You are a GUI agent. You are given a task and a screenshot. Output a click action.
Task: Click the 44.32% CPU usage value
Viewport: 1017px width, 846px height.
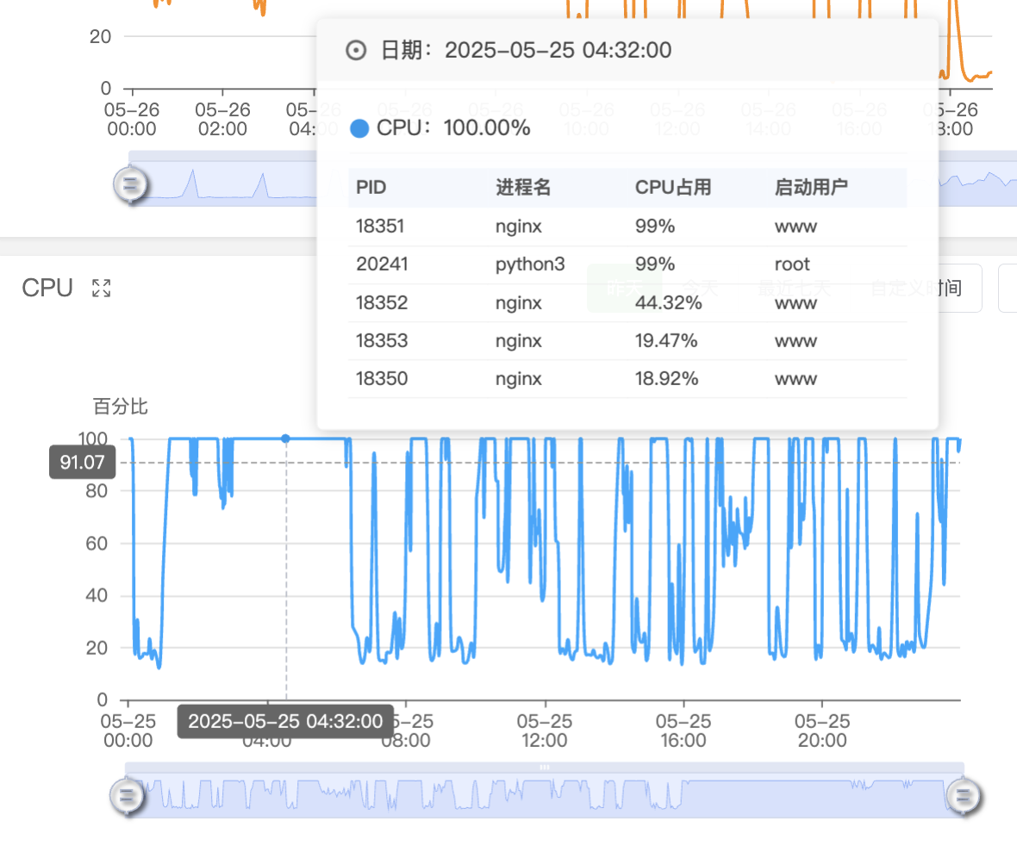pos(668,302)
